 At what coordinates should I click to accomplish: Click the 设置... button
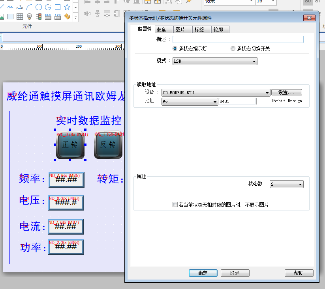(286, 93)
